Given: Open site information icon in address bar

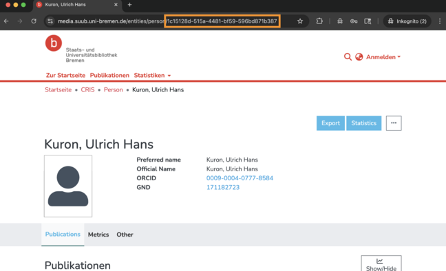Looking at the screenshot, I should (50, 21).
